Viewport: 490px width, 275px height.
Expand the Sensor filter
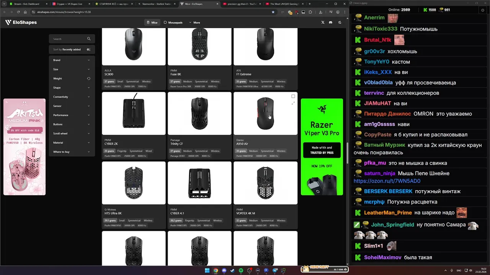click(x=72, y=106)
